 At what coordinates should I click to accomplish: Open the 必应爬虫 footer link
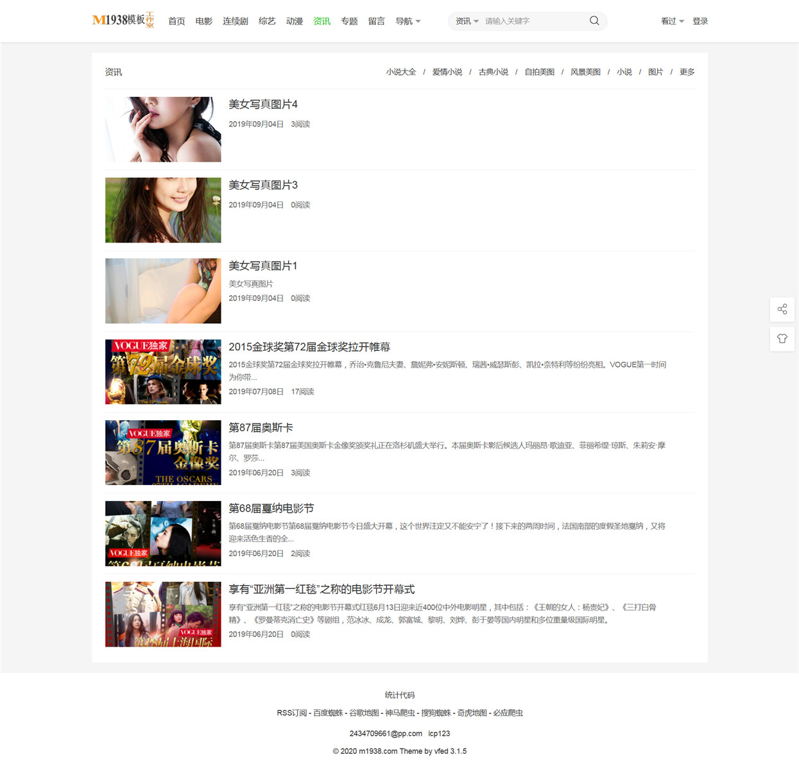pos(508,713)
